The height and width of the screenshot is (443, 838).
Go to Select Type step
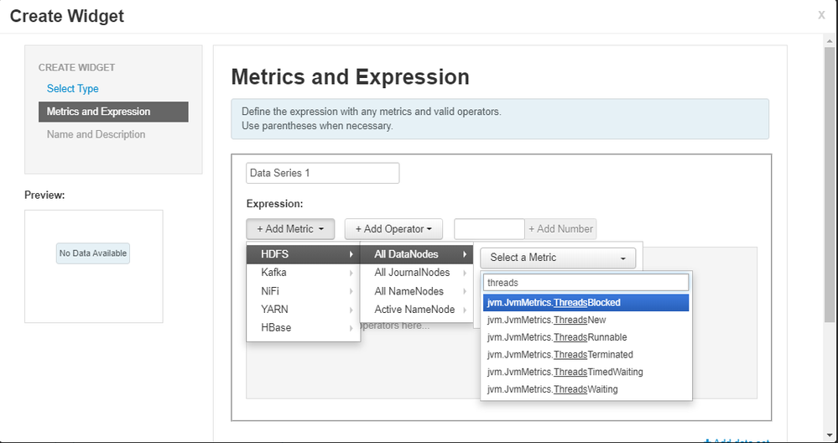72,89
